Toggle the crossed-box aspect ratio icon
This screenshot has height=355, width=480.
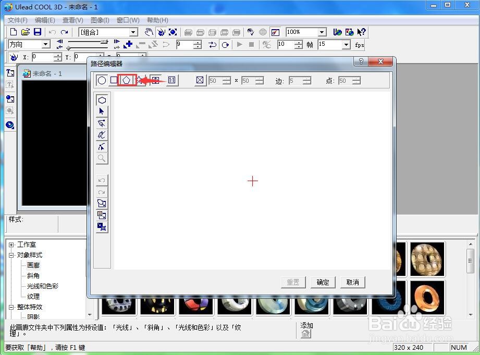click(200, 80)
